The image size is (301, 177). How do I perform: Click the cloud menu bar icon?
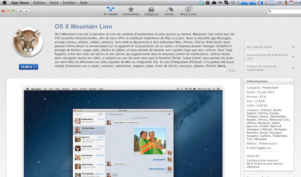[x=214, y=3]
